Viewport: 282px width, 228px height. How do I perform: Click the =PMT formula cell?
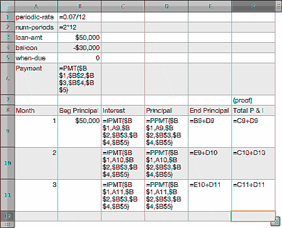point(80,79)
